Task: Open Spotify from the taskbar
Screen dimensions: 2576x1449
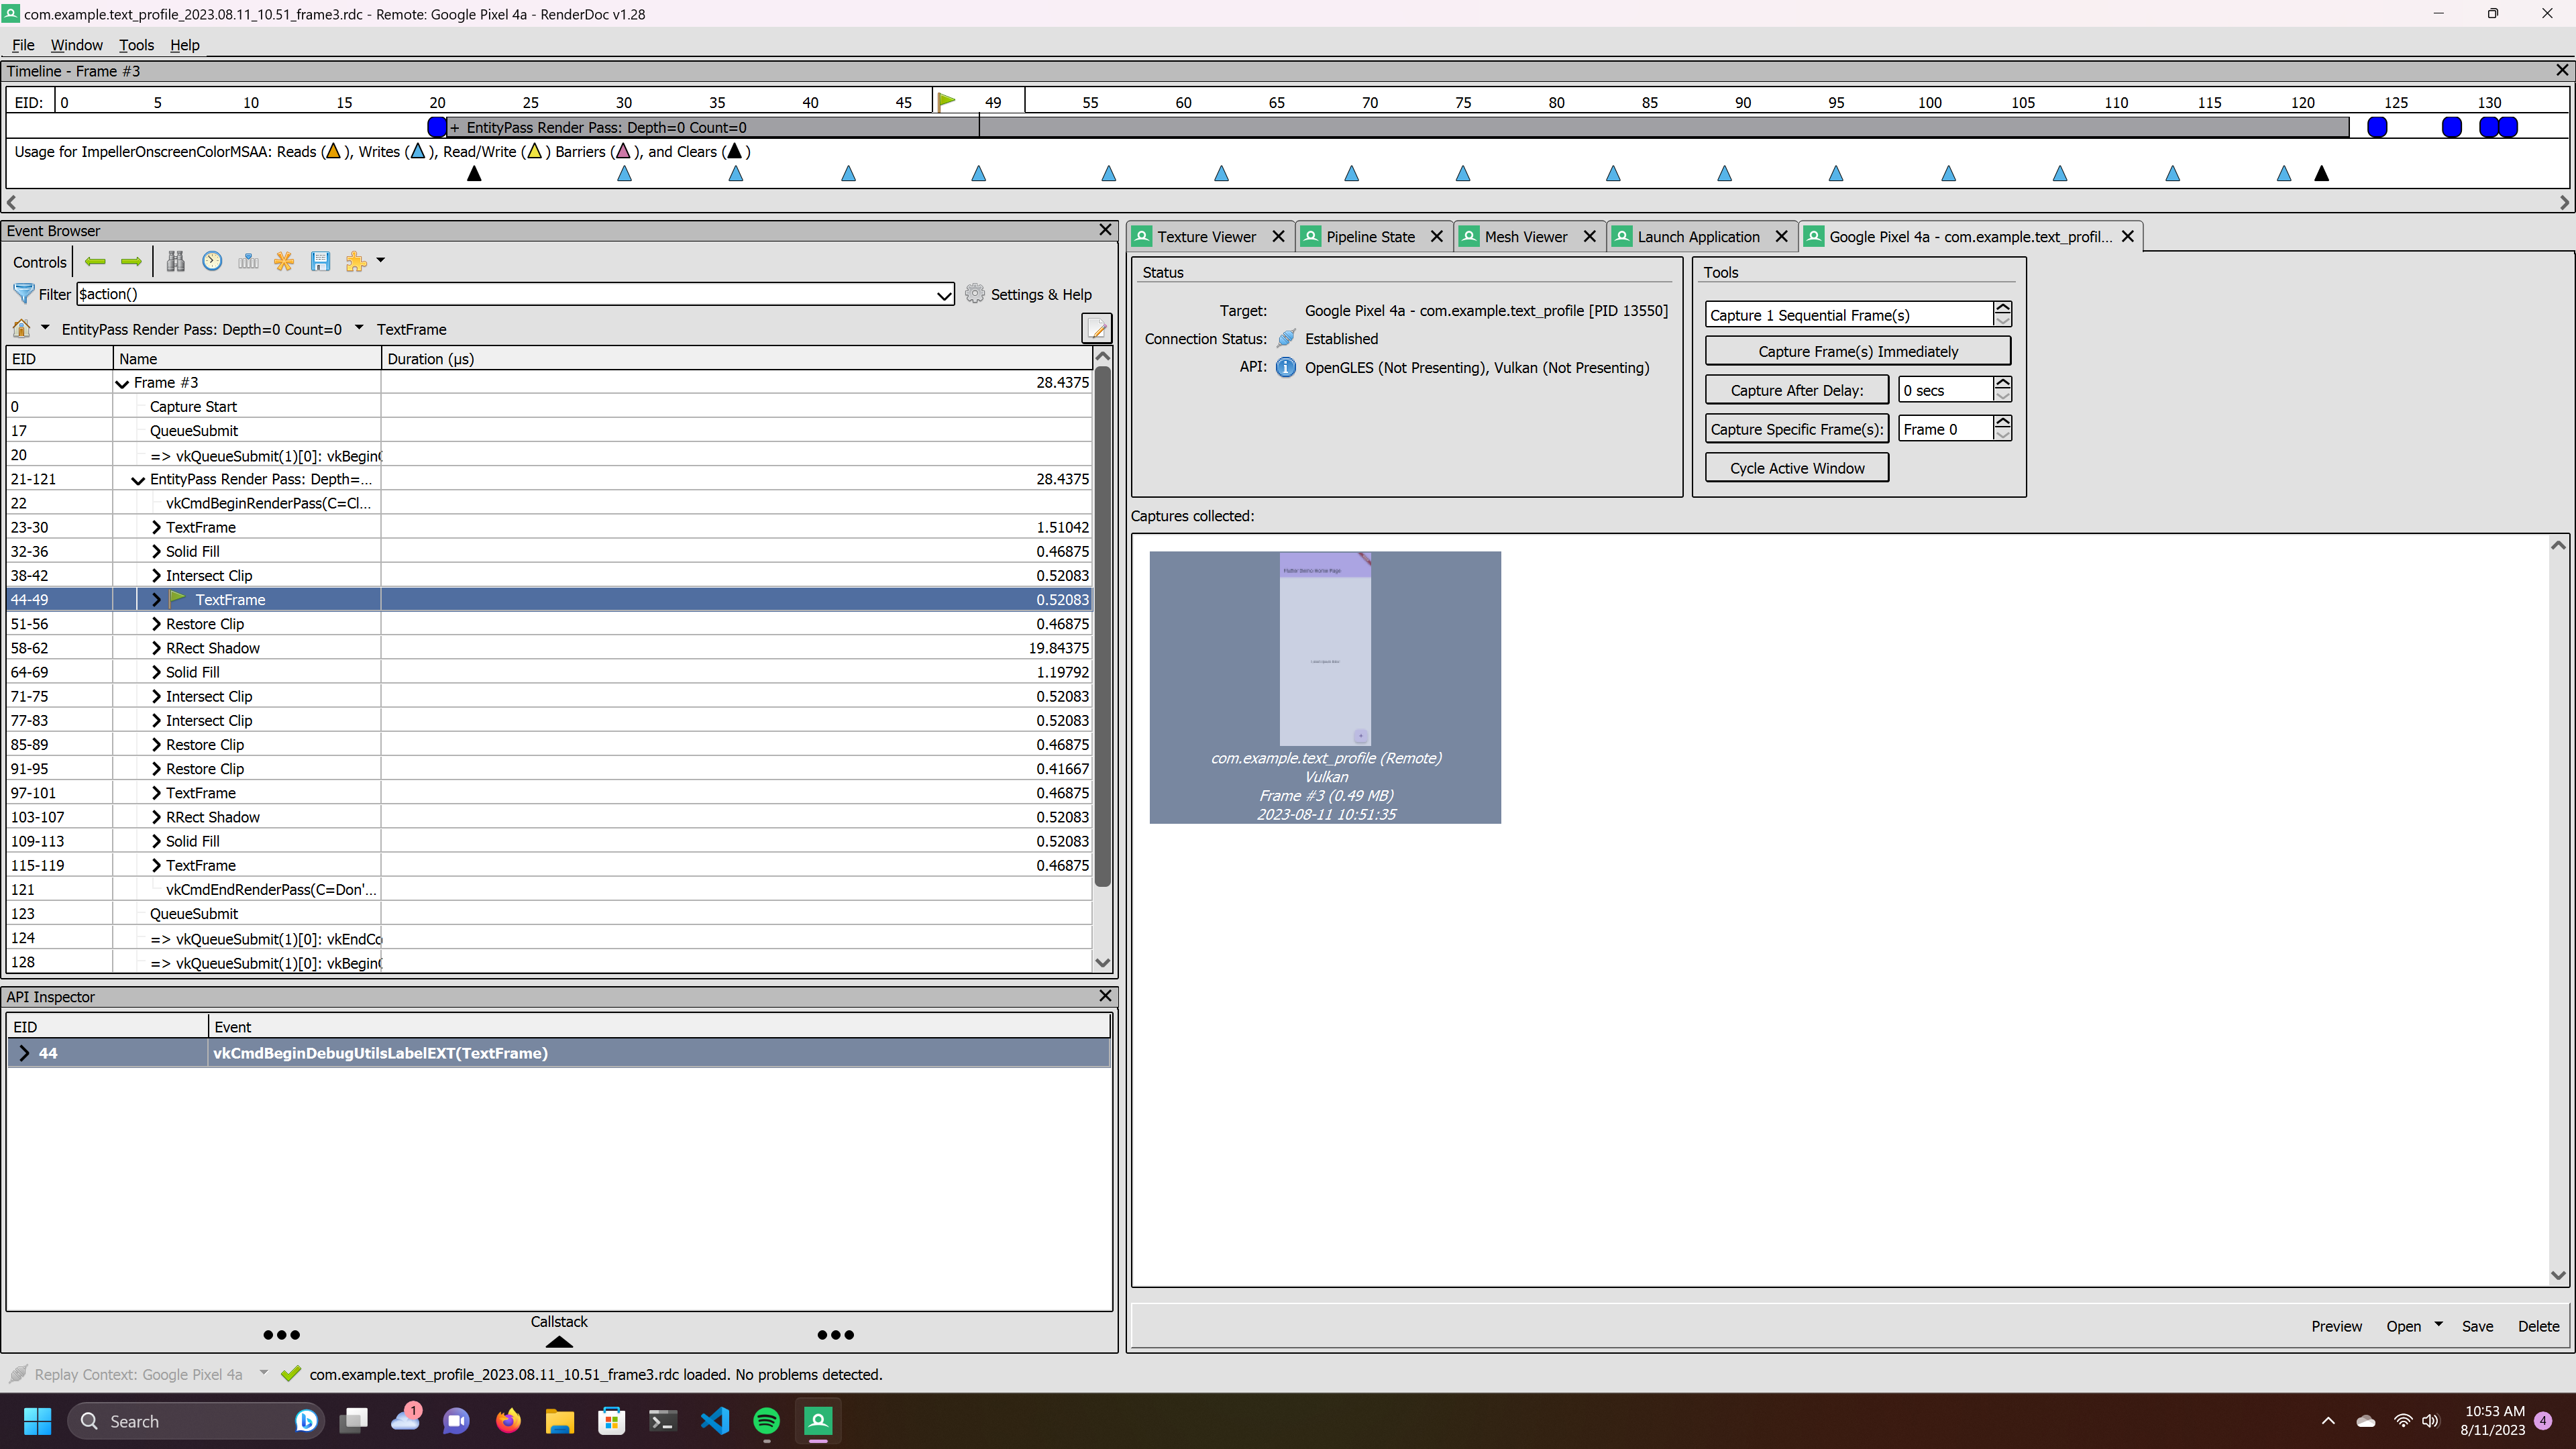Action: tap(766, 1421)
